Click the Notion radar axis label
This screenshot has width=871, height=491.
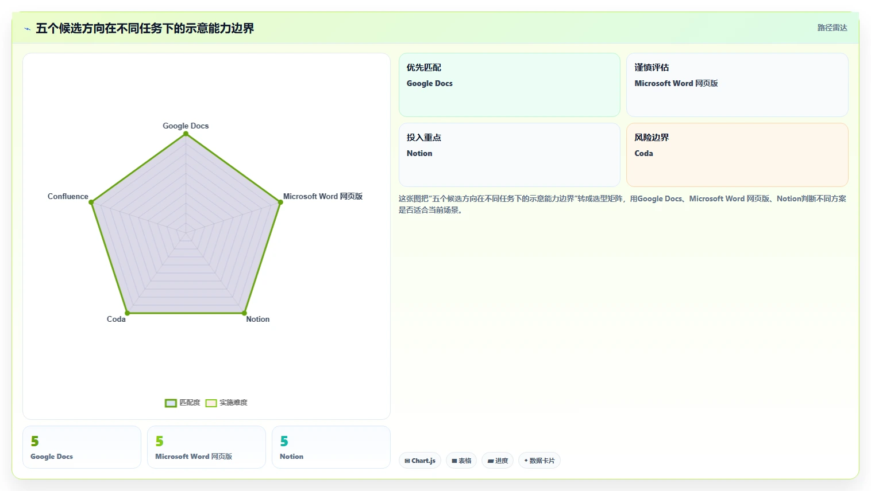click(x=258, y=319)
